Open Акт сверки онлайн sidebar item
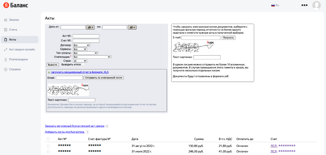This screenshot has width=326, height=155. tap(22, 50)
